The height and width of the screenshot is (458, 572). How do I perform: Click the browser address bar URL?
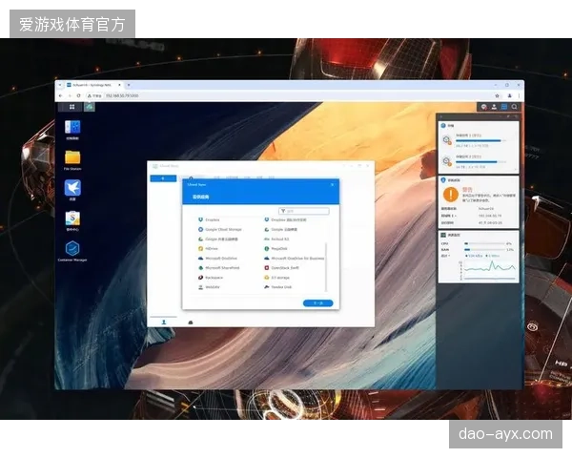click(122, 95)
